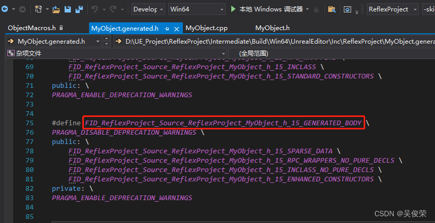Click the Redo arrow icon
The width and height of the screenshot is (435, 223).
pos(113,9)
